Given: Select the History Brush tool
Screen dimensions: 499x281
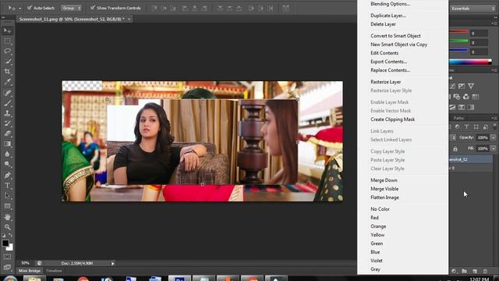Looking at the screenshot, I should (7, 123).
